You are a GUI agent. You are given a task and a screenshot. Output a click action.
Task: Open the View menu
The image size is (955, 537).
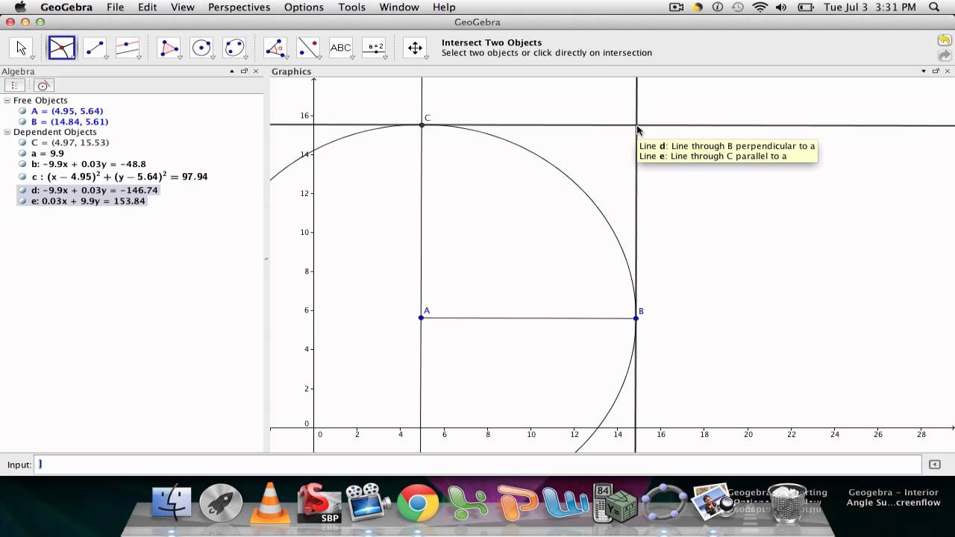coord(182,7)
